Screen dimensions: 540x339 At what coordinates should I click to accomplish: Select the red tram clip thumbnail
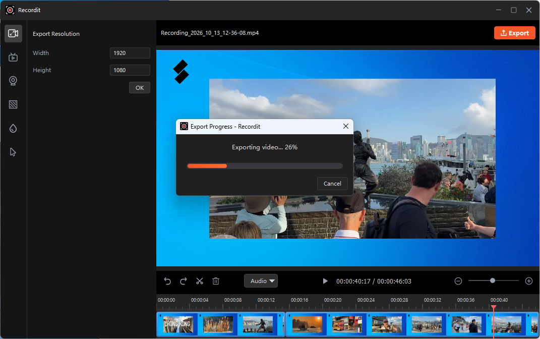[347, 324]
